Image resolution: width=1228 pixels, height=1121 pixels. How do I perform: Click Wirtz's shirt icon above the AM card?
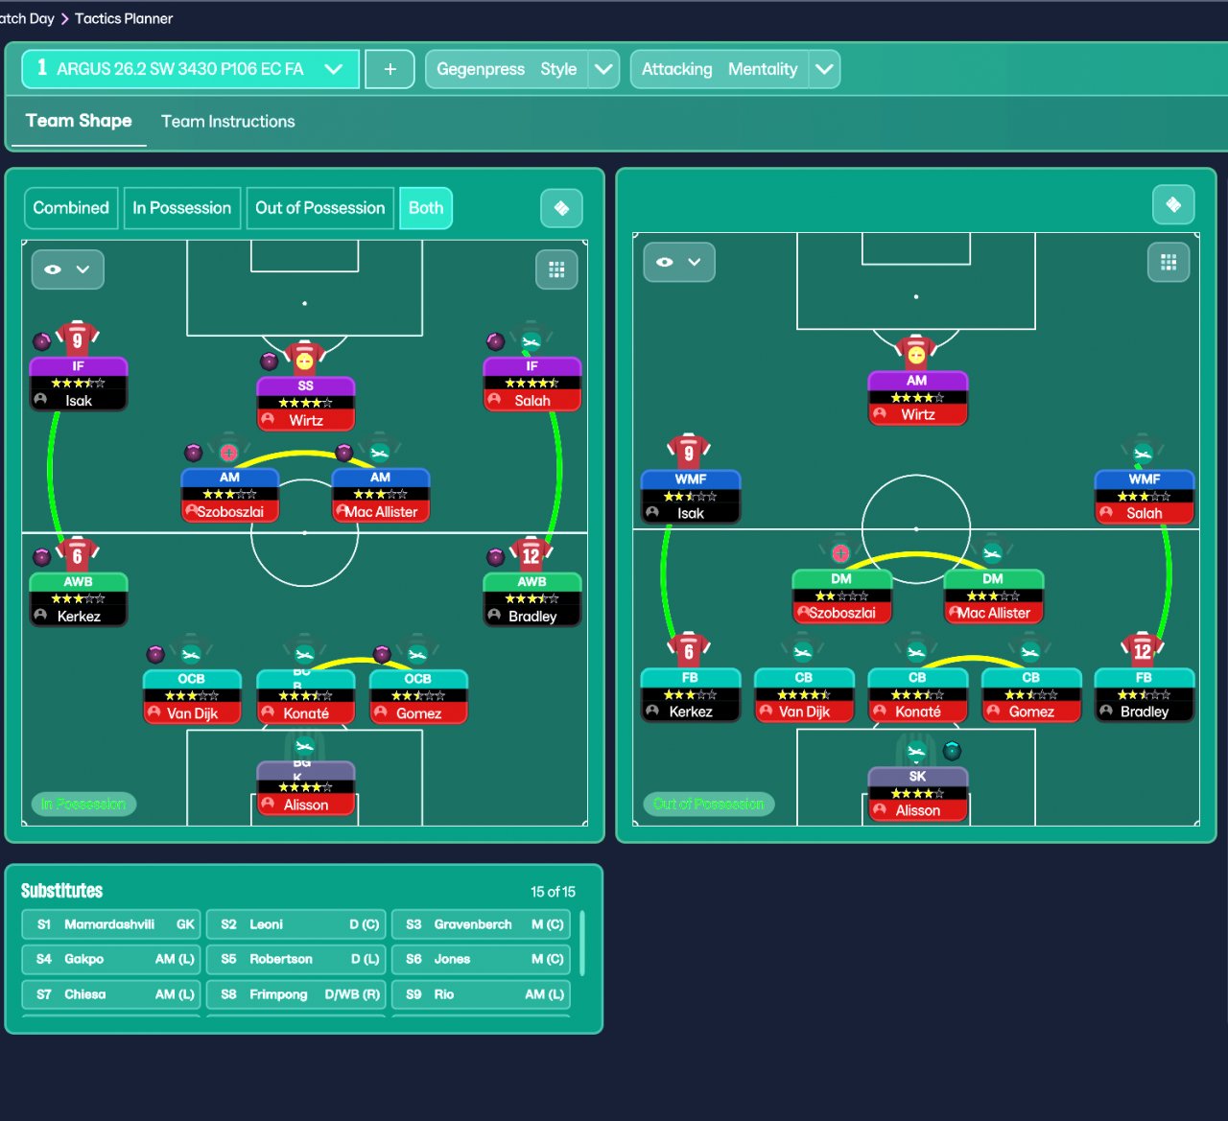pyautogui.click(x=916, y=353)
